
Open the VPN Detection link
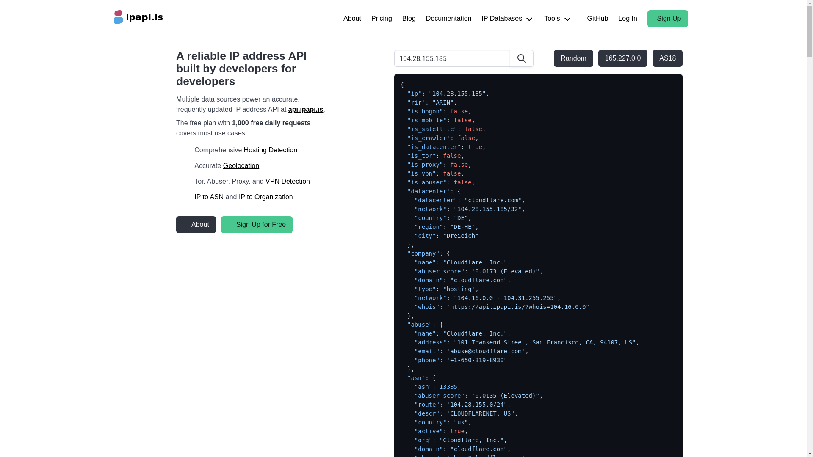[287, 182]
